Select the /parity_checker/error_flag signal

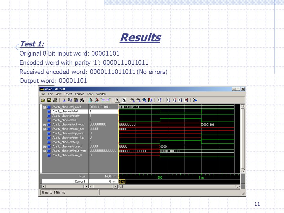point(68,138)
